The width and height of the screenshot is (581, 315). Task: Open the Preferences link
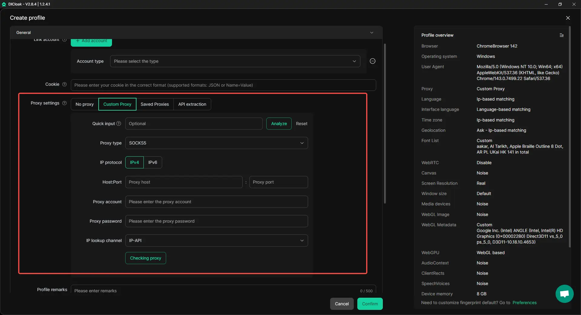click(524, 303)
